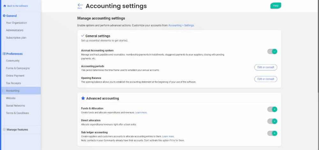
Task: Click the Back arrow icon
Action: tap(80, 5)
